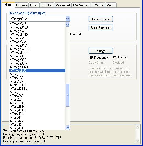Choose ATtiny2313A device entry
Screen dimensions: 143x146
[x=37, y=89]
